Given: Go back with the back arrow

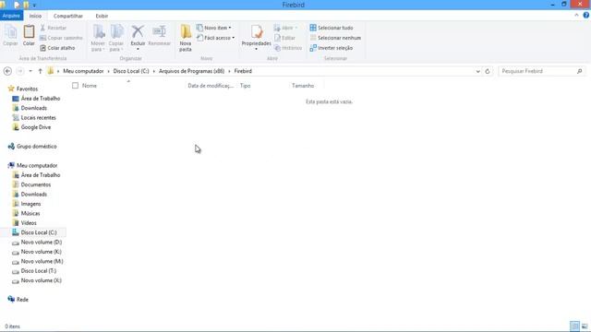Looking at the screenshot, I should [7, 71].
